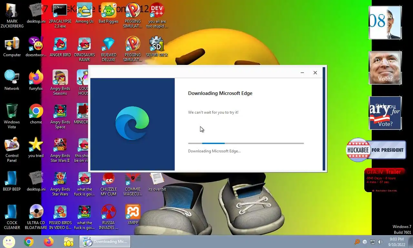
Task: Select the Yahoo 'doesntwor...' shortcut
Action: click(36, 47)
